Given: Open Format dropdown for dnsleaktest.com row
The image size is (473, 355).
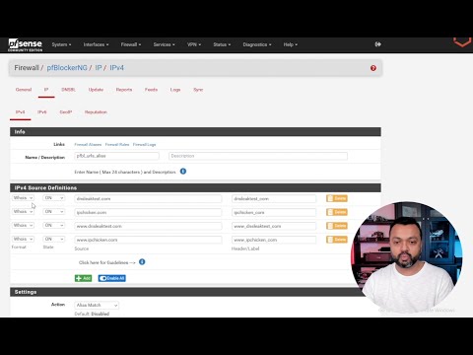Looking at the screenshot, I should coord(23,198).
